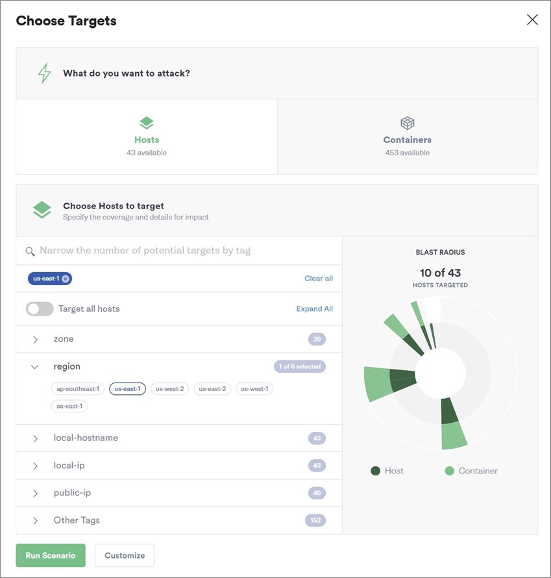Click the Host legend dot
This screenshot has width=551, height=578.
tap(375, 471)
